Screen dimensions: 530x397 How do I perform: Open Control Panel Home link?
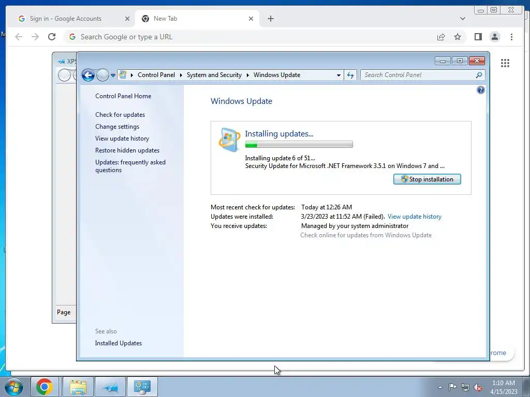[x=123, y=96]
